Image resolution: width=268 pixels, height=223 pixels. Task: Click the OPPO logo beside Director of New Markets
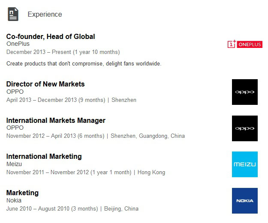[x=244, y=92]
